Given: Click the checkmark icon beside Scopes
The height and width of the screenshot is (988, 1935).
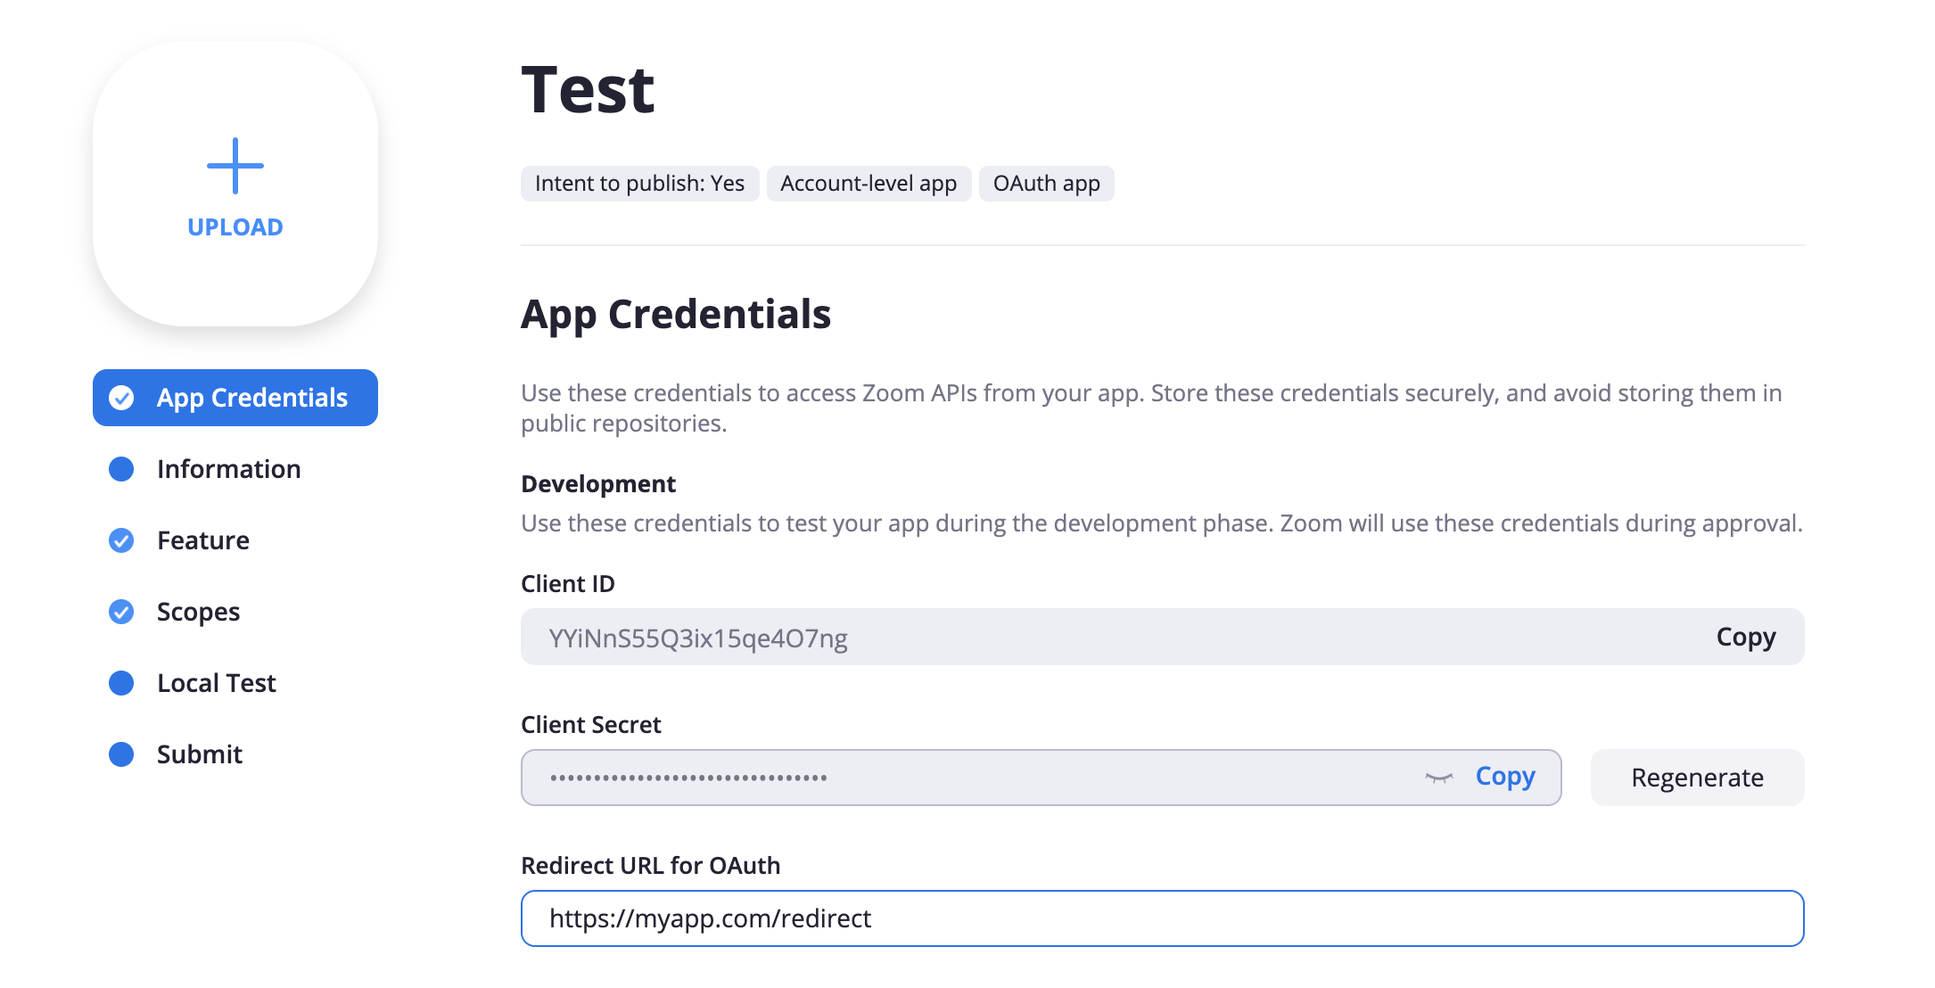Looking at the screenshot, I should (121, 612).
